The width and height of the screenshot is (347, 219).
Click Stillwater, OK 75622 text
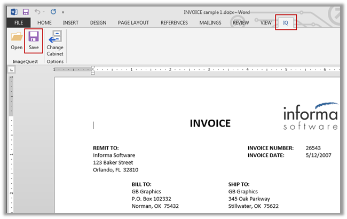(x=254, y=206)
